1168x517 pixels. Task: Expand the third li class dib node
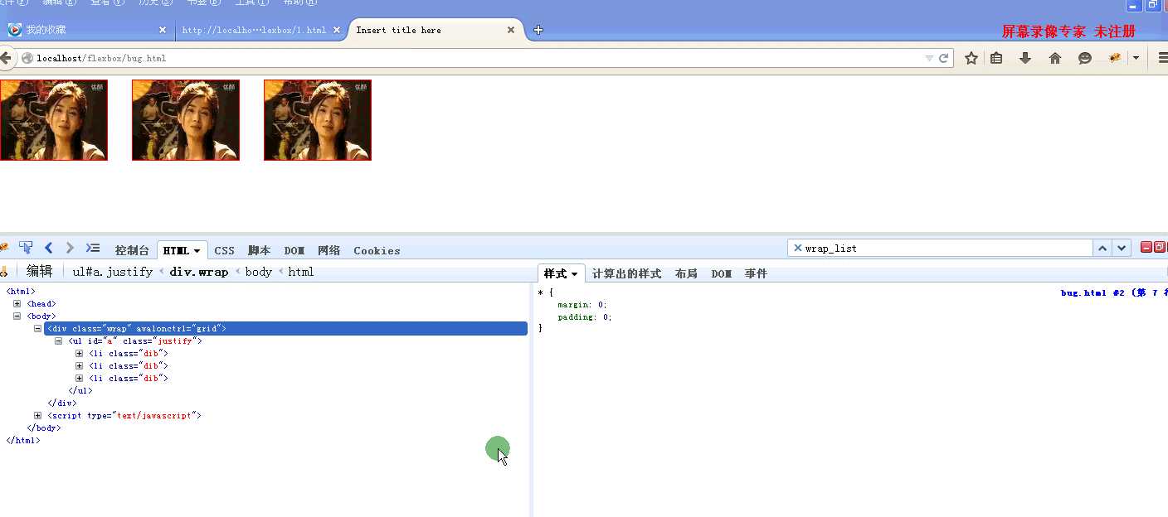80,379
